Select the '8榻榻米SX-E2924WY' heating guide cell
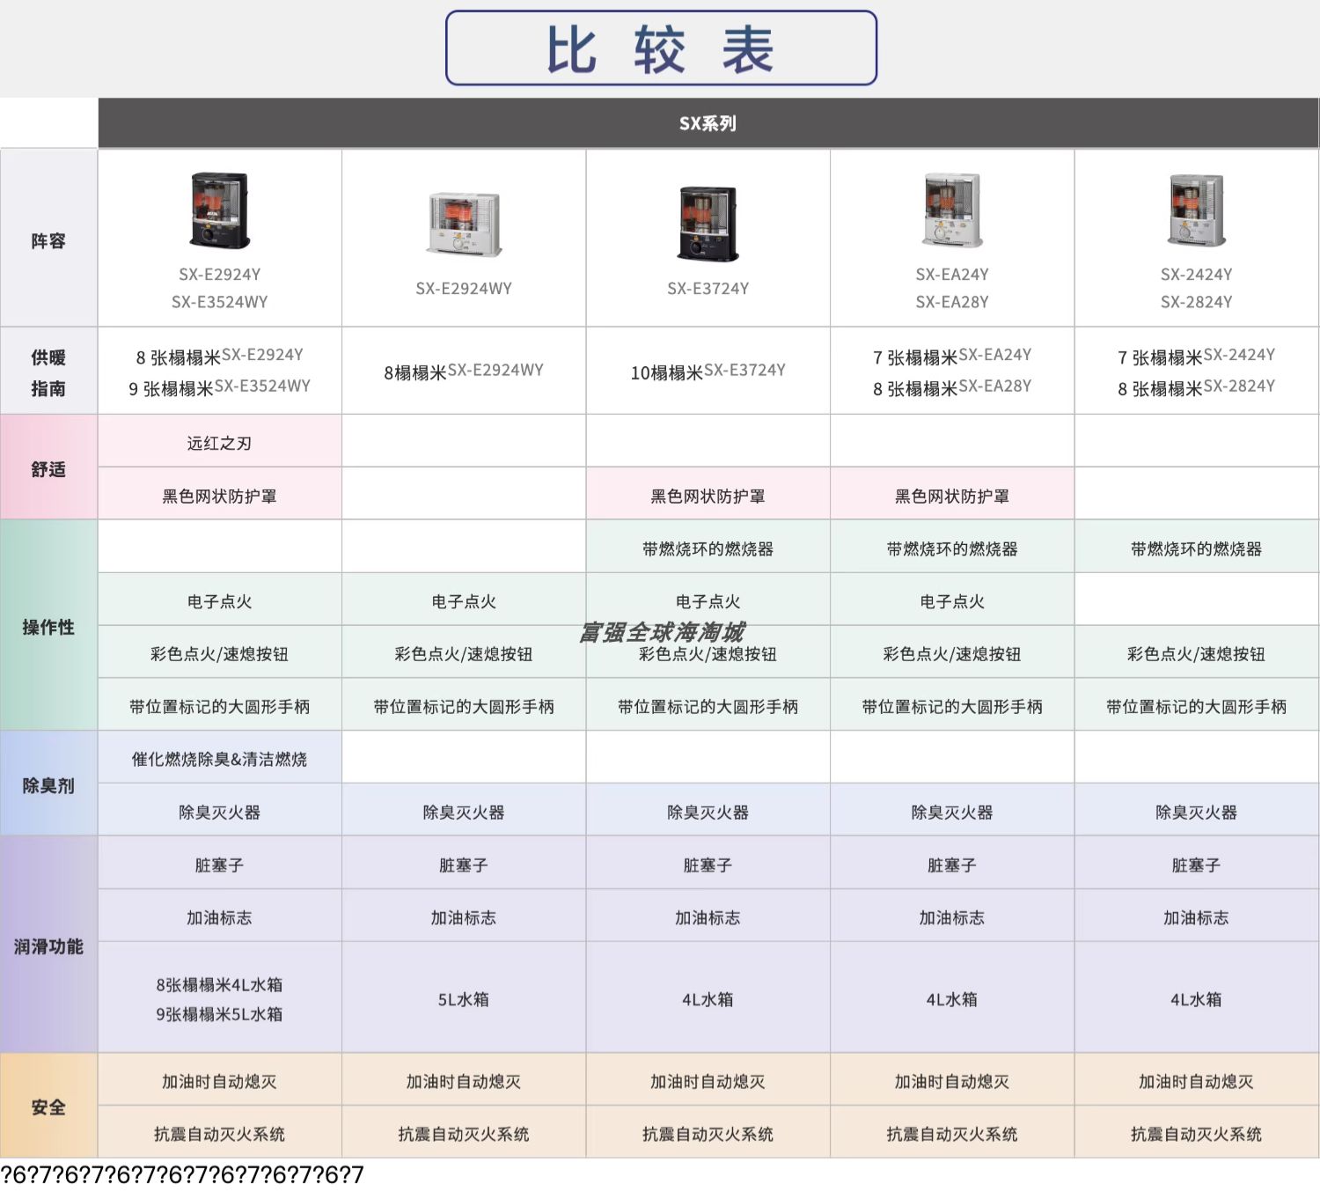Viewport: 1320px width, 1192px height. coord(464,372)
